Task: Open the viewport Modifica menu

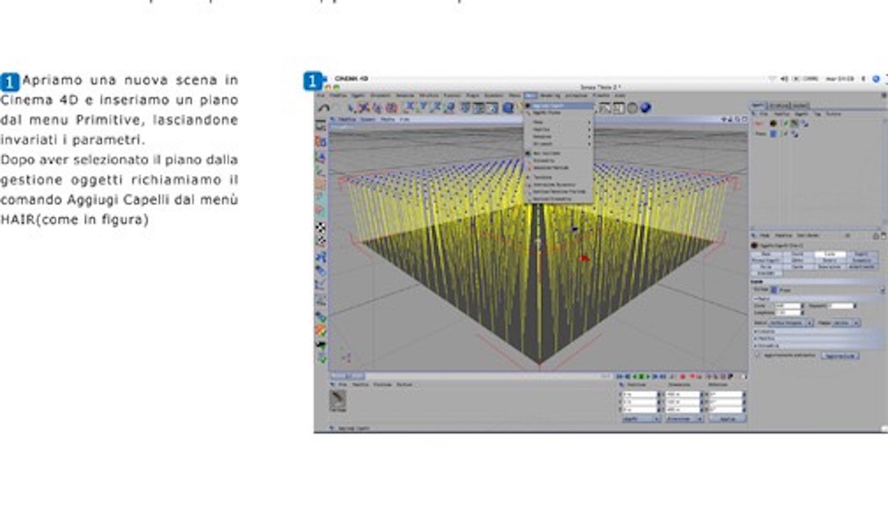Action: 347,119
